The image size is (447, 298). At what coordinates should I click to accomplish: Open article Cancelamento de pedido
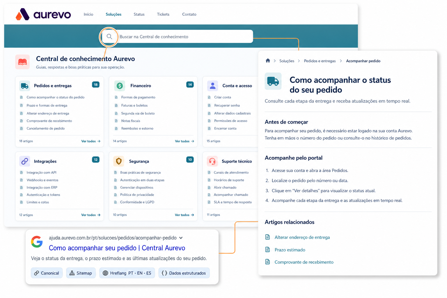(x=46, y=128)
